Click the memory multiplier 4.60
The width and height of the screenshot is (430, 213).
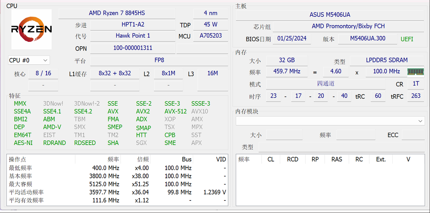pyautogui.click(x=336, y=72)
